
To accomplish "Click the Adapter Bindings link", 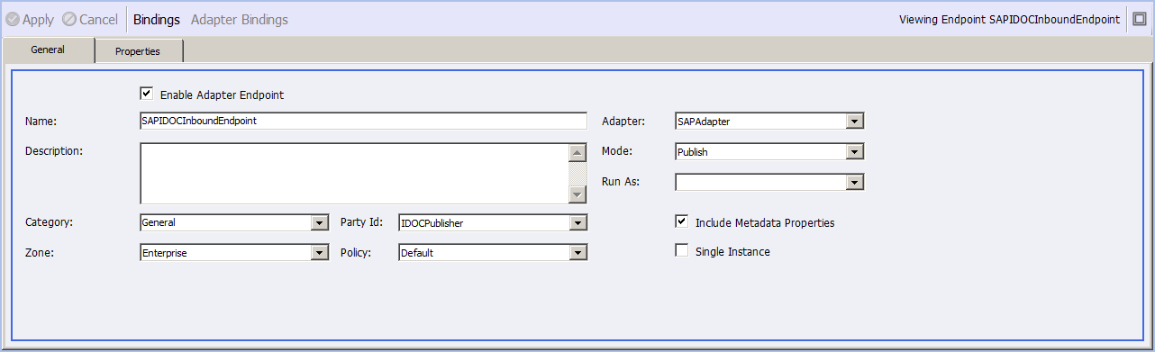I will click(x=240, y=19).
